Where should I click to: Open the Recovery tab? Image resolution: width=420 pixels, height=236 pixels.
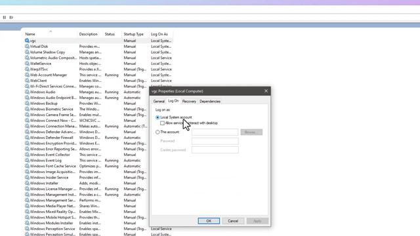click(189, 102)
